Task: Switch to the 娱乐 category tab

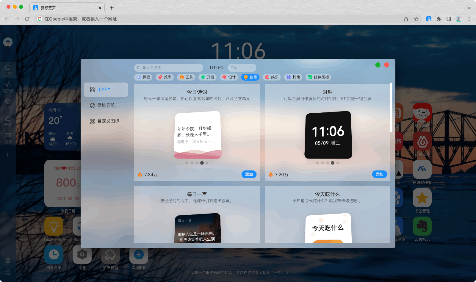Action: tap(272, 77)
